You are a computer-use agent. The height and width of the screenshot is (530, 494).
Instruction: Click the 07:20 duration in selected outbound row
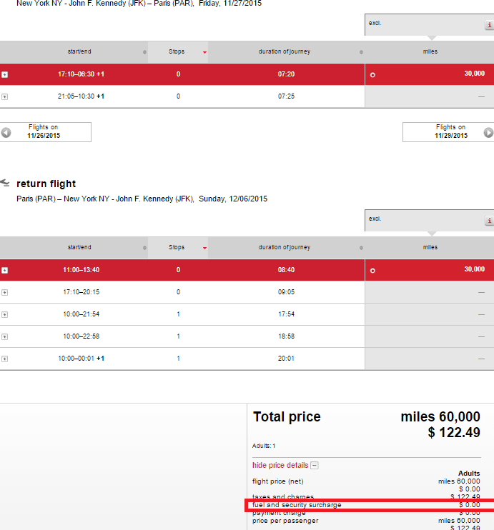(x=286, y=74)
